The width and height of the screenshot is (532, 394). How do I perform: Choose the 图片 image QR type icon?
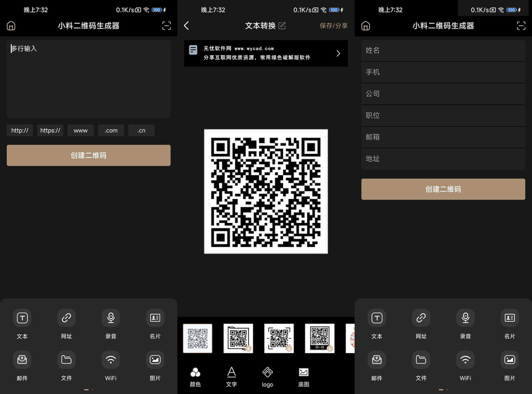click(154, 359)
